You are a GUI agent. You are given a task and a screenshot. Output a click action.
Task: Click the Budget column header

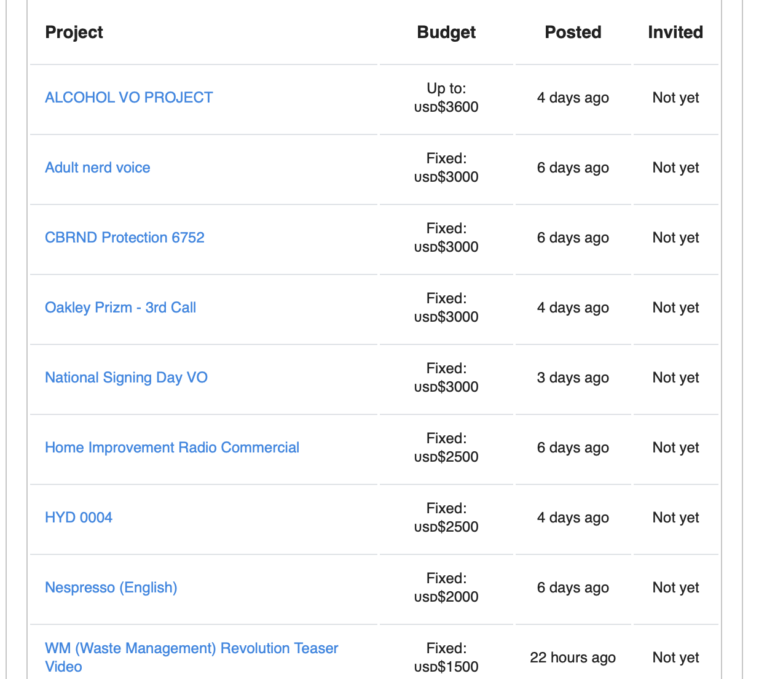(446, 32)
